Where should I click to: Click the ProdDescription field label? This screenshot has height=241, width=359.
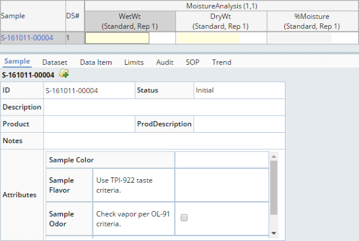[x=164, y=124]
